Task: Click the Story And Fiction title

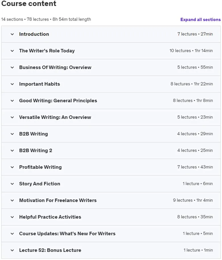Action: (40, 184)
